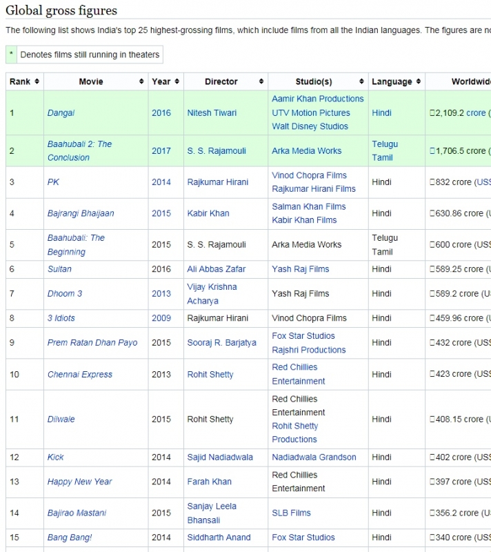
Task: Open the Dhoom 3 movie link
Action: (65, 294)
